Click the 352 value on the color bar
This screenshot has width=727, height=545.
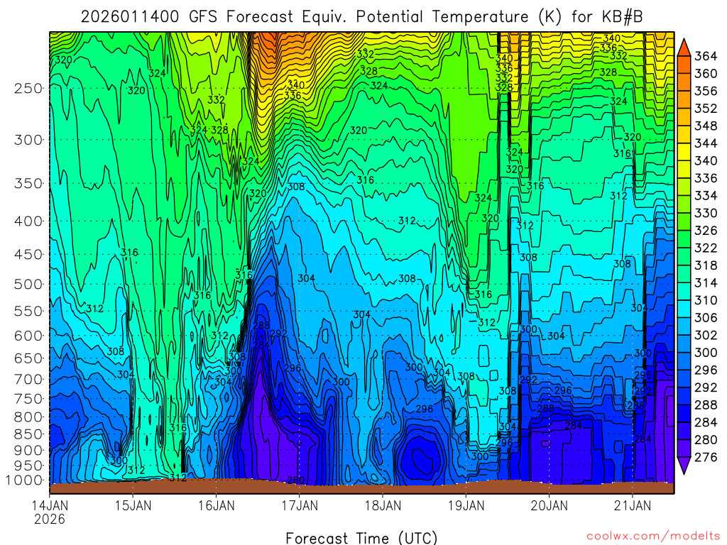pyautogui.click(x=706, y=109)
